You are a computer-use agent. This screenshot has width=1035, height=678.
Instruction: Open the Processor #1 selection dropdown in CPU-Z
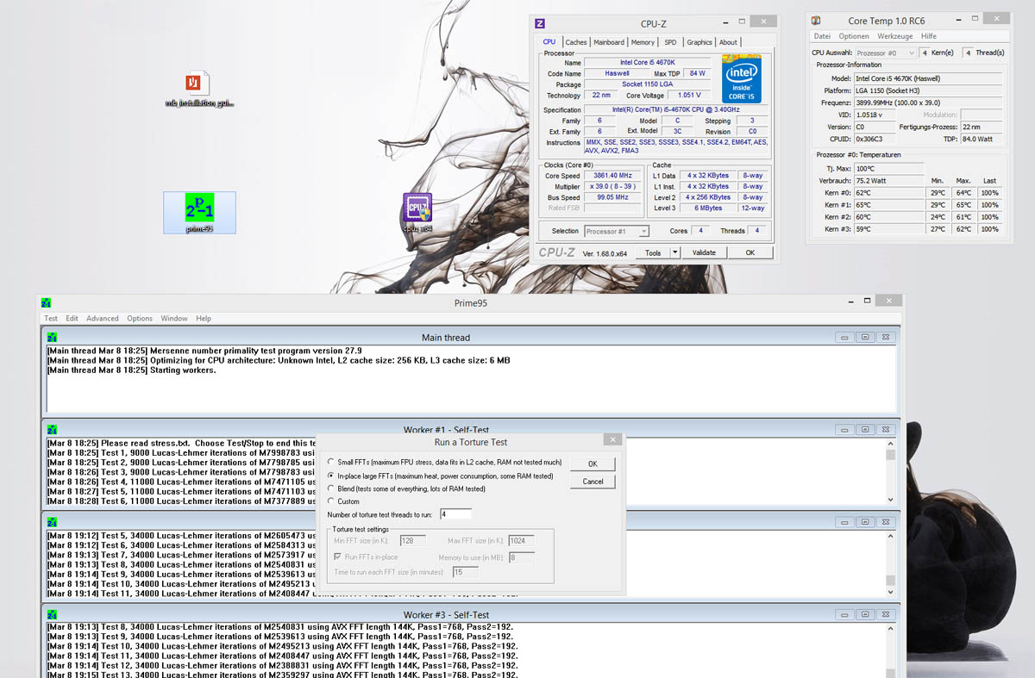pyautogui.click(x=616, y=231)
